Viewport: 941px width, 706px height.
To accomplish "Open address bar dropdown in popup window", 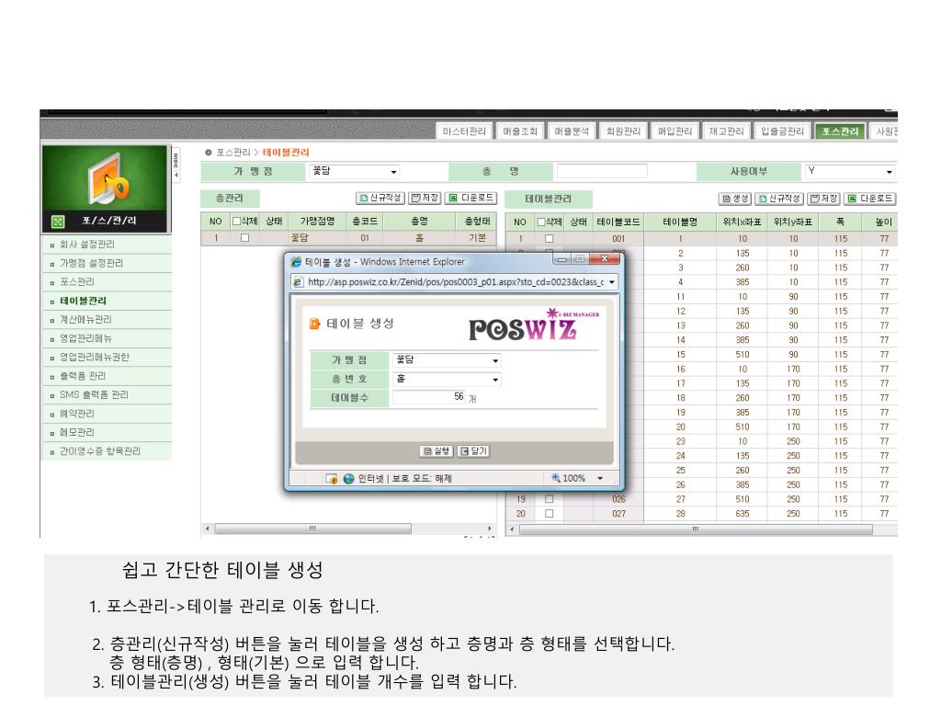I will click(x=611, y=282).
